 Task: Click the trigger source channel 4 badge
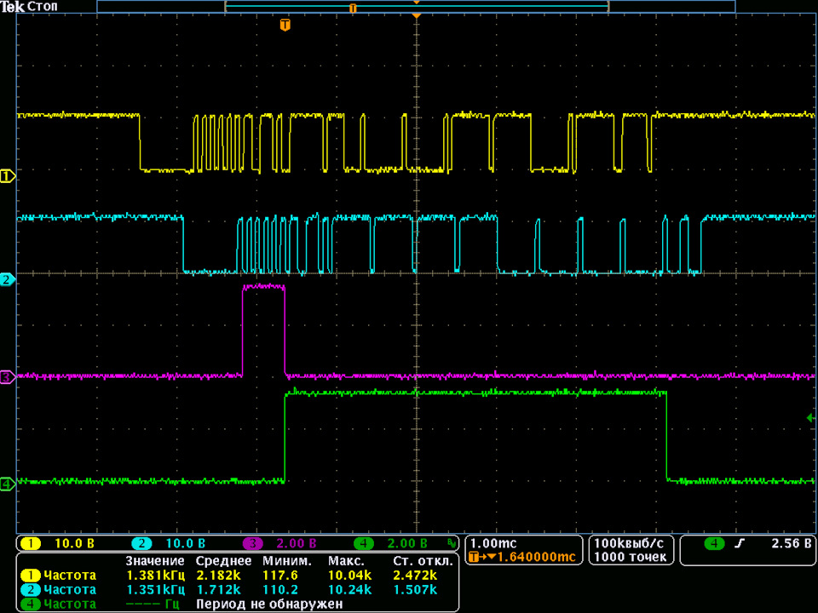pyautogui.click(x=714, y=543)
